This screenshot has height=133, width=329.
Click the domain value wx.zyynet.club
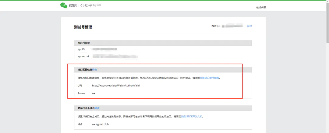pyautogui.click(x=100, y=124)
